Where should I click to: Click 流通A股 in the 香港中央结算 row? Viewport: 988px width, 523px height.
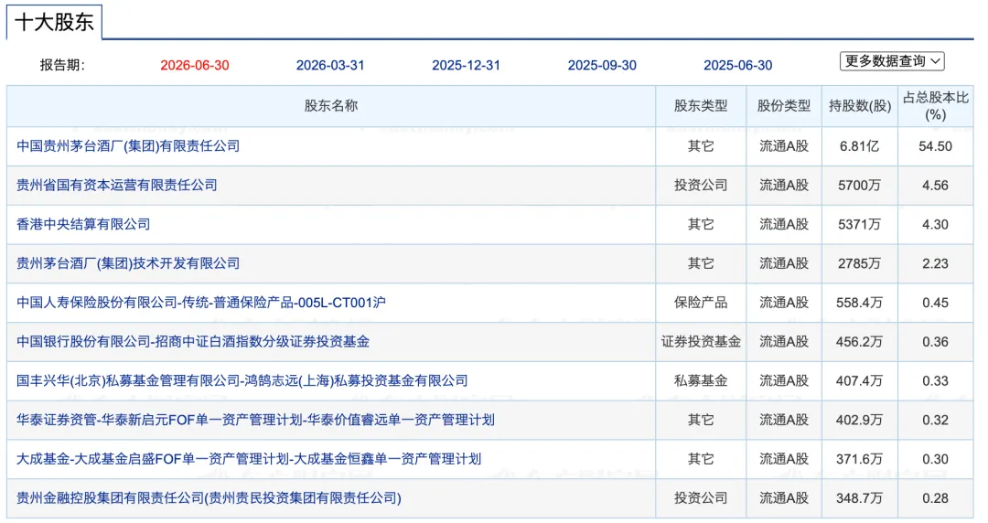tap(784, 224)
